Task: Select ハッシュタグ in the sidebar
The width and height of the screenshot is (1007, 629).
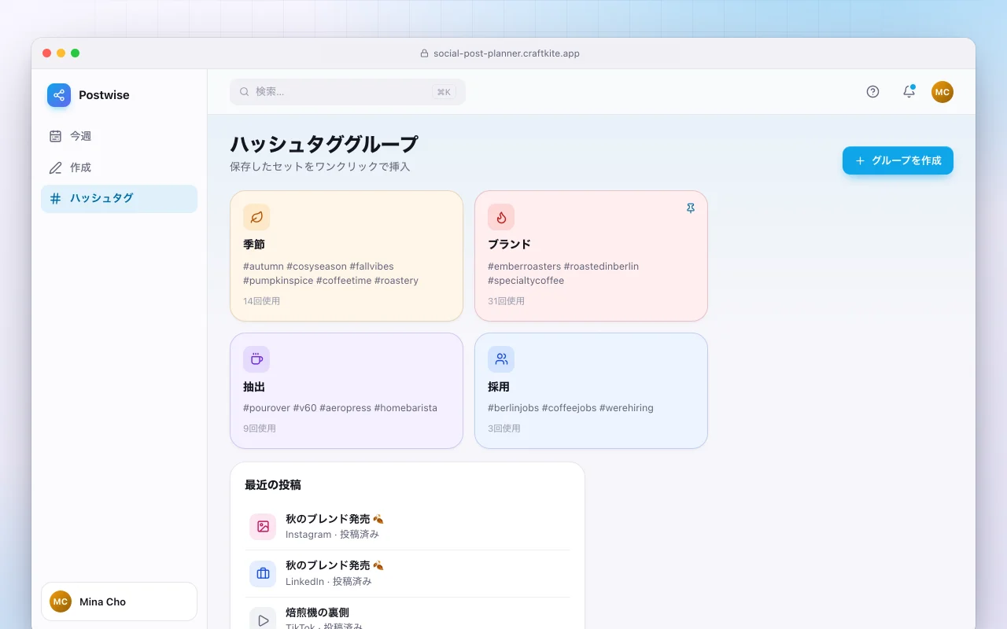Action: click(x=119, y=199)
